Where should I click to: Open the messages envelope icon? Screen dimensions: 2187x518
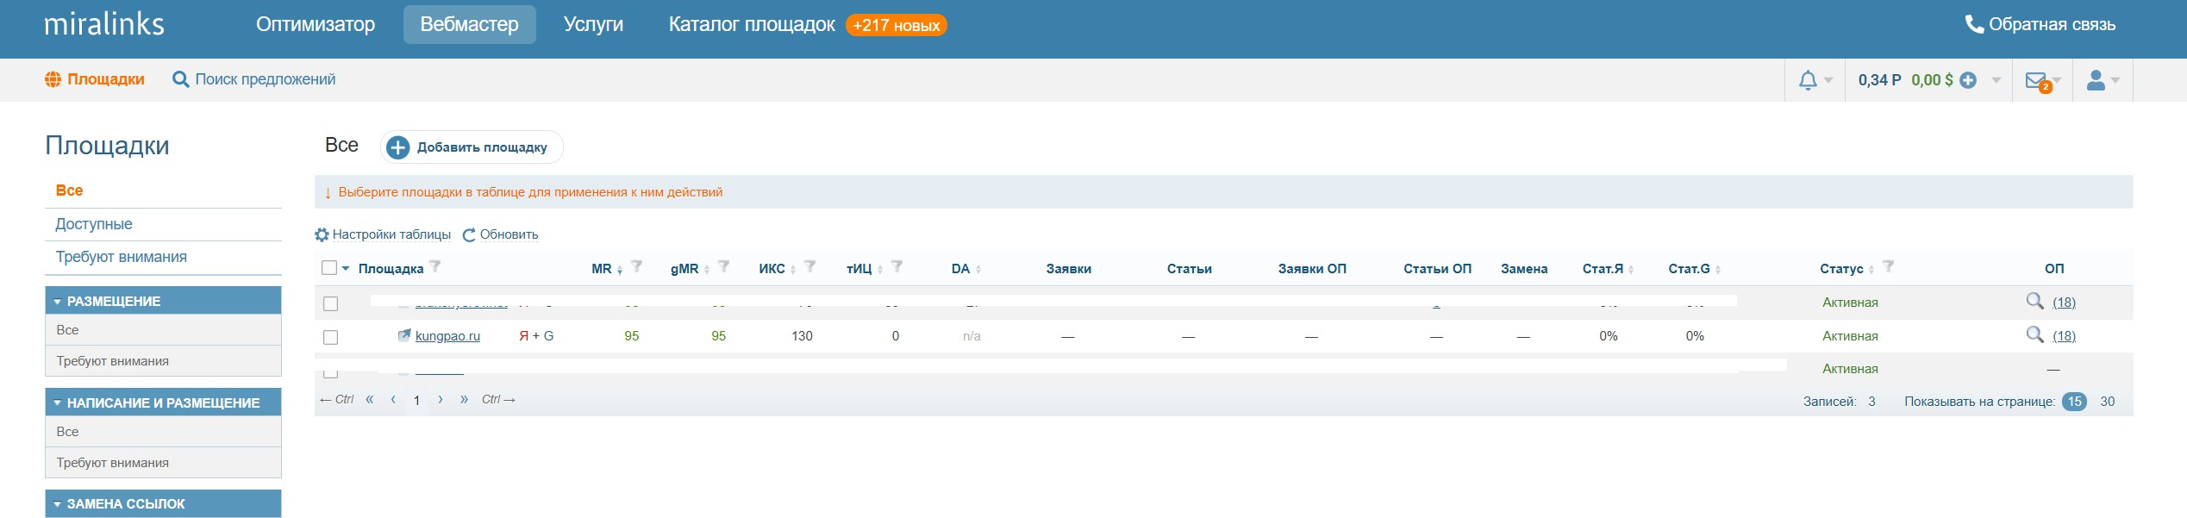2036,80
